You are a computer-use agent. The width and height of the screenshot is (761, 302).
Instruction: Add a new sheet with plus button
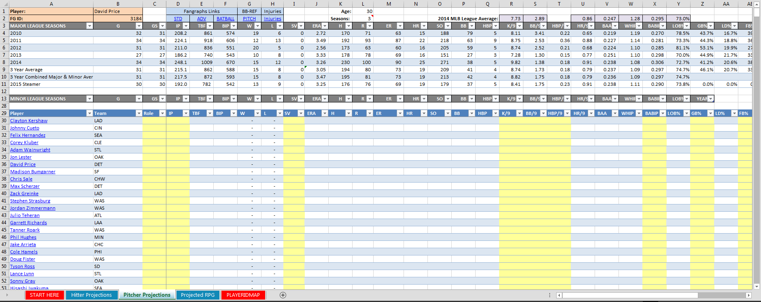coord(283,295)
